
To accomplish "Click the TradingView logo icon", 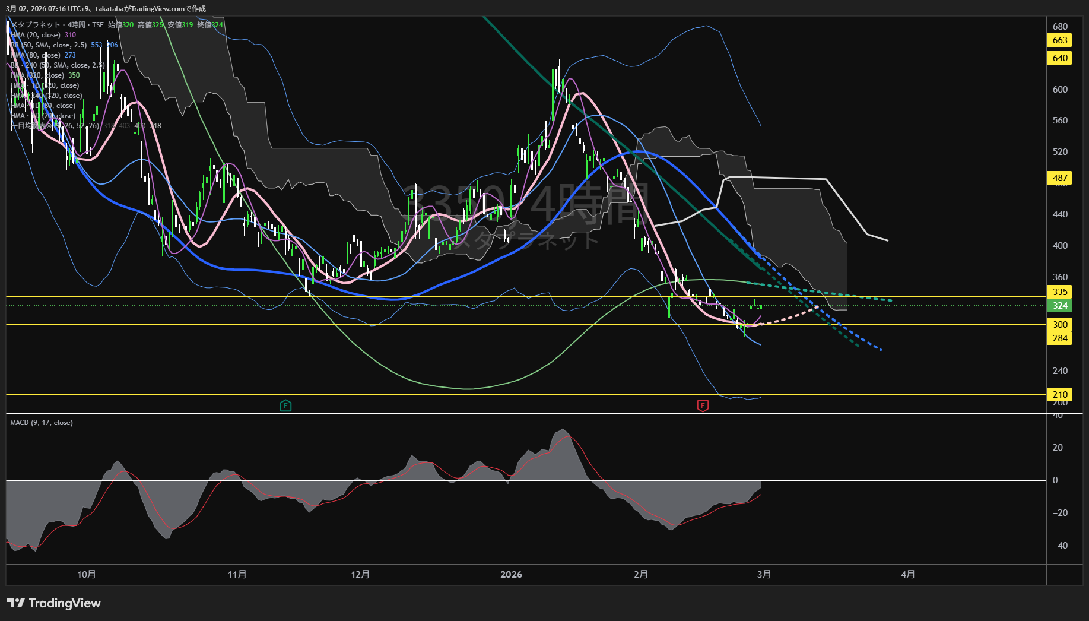I will [x=16, y=603].
